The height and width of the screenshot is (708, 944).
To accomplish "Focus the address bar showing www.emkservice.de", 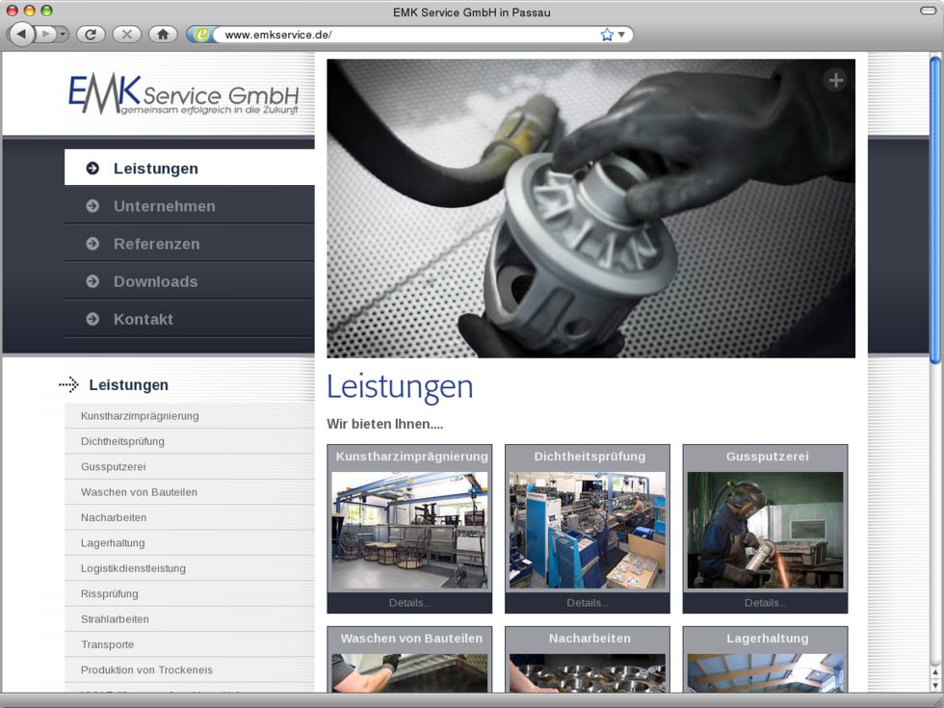I will point(409,35).
